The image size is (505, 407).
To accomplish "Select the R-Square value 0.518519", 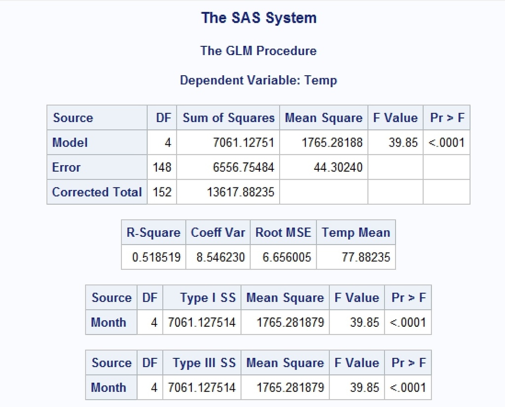I will (156, 257).
